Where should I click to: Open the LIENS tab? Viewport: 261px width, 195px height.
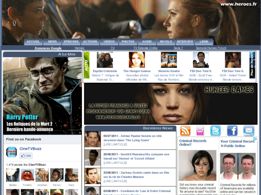[204, 42]
